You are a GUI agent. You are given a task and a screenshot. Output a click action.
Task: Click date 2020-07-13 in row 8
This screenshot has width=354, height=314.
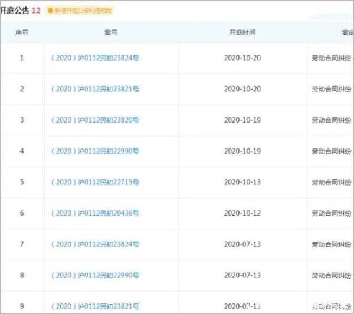[x=242, y=276]
